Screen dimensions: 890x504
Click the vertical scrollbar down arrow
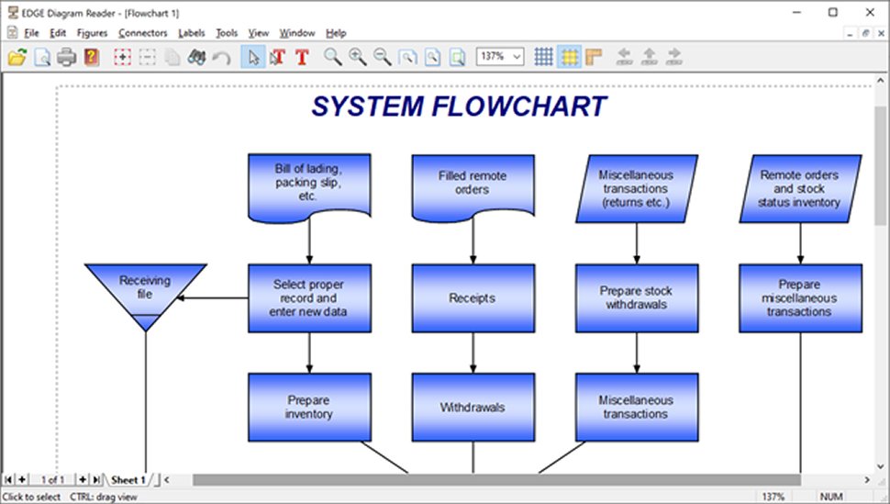tap(880, 466)
